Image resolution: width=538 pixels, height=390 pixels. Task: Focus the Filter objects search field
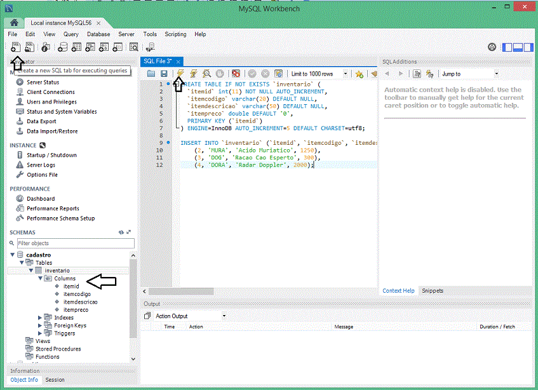tap(76, 243)
